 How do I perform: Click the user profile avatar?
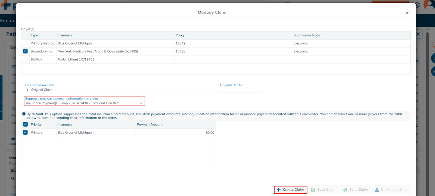tap(430, 5)
